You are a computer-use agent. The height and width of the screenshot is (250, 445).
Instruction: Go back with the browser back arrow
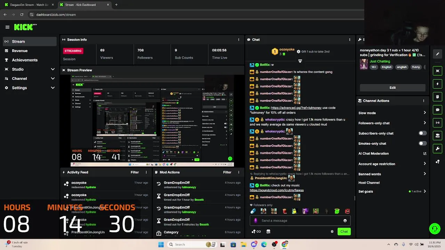pyautogui.click(x=5, y=15)
